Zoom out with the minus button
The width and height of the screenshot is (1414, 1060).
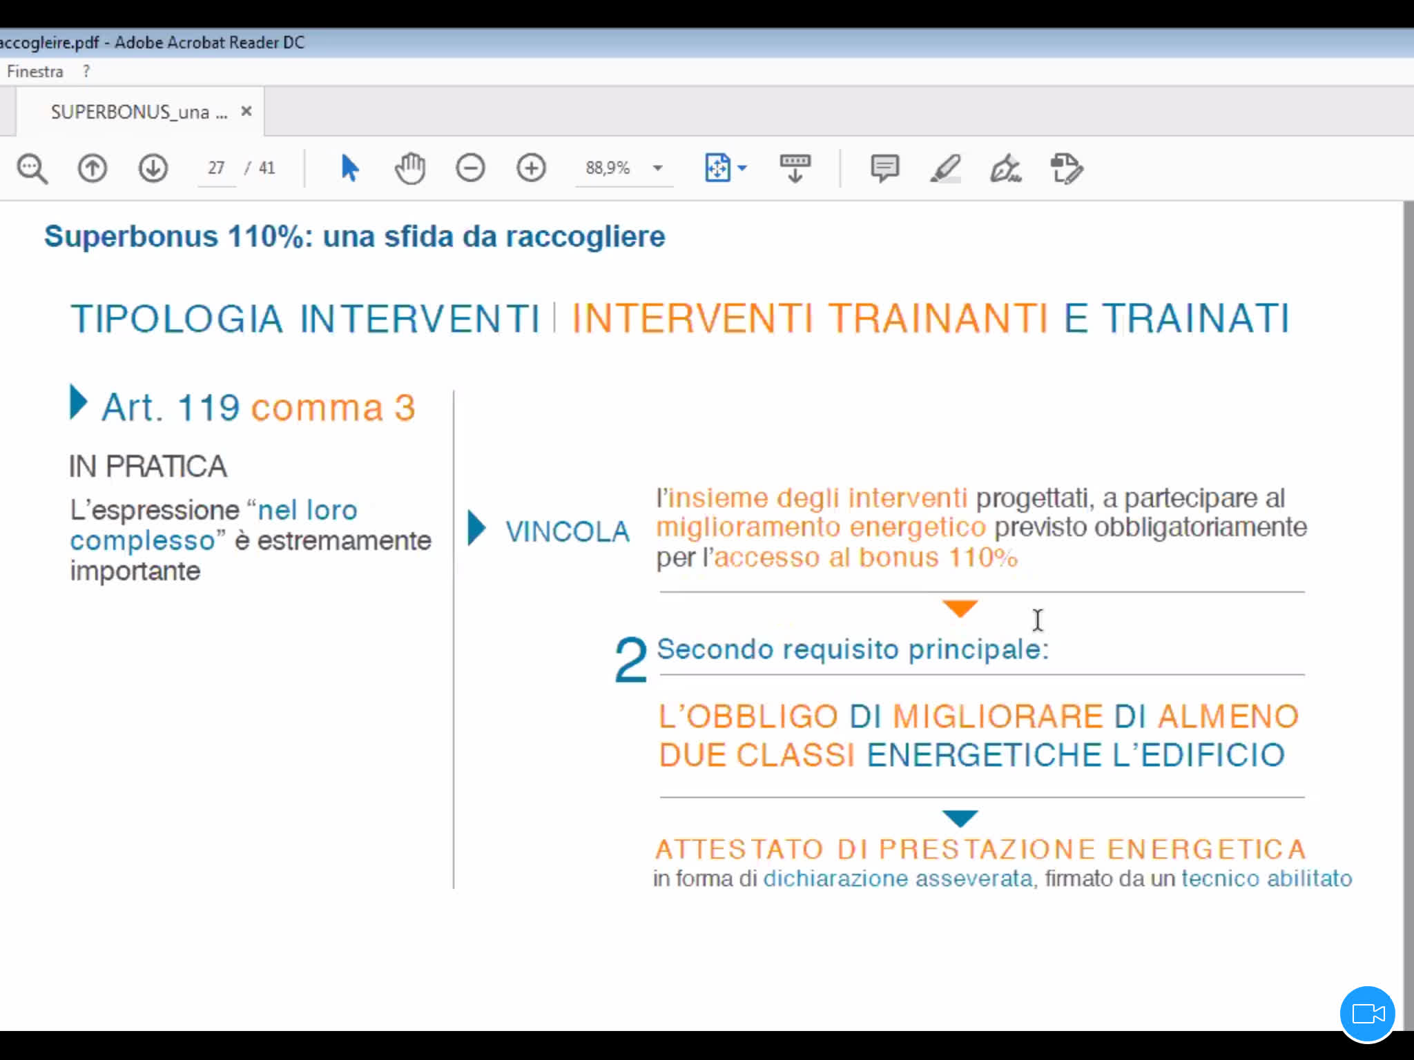coord(470,168)
